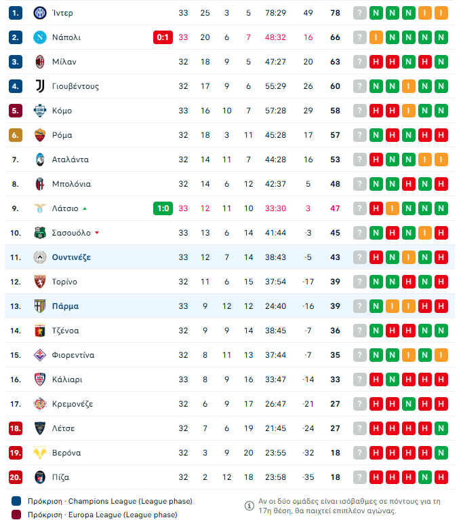
Task: Open the AC Milan team logo
Action: (39, 62)
